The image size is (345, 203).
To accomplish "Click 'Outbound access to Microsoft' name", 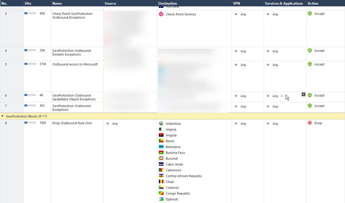I will coord(75,64).
